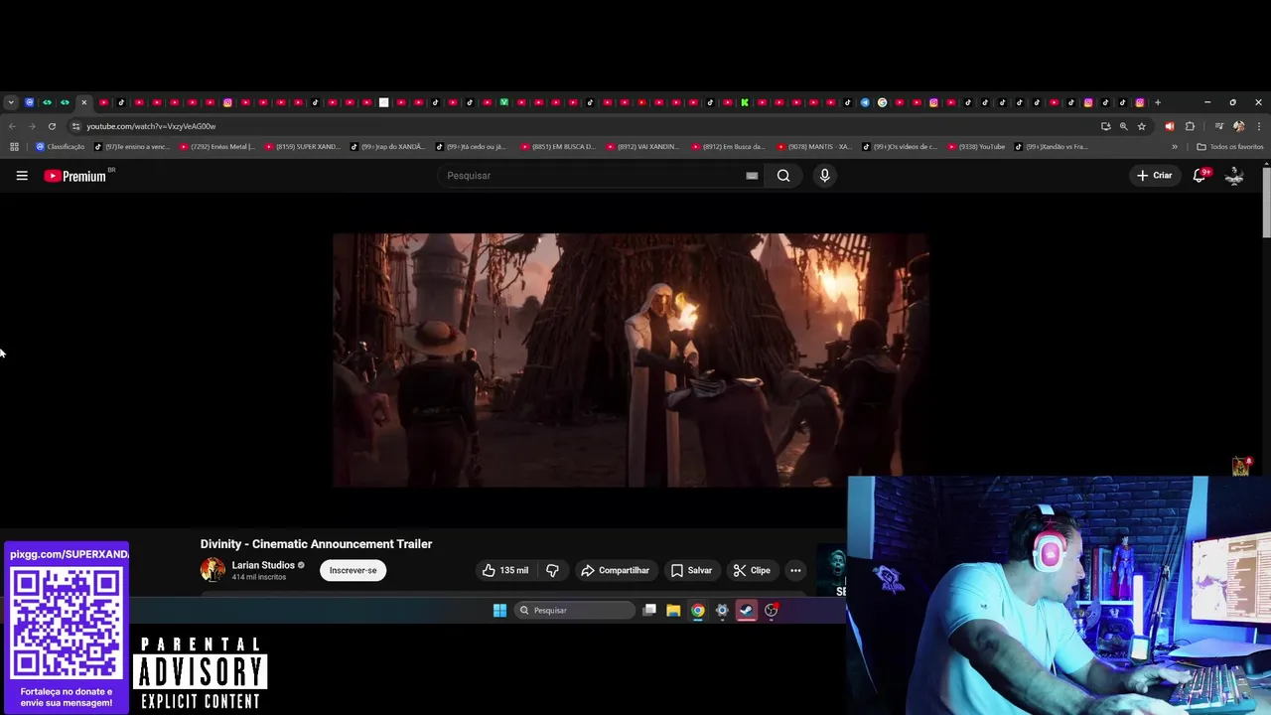Bookmark this page with the star icon

[x=1142, y=126]
